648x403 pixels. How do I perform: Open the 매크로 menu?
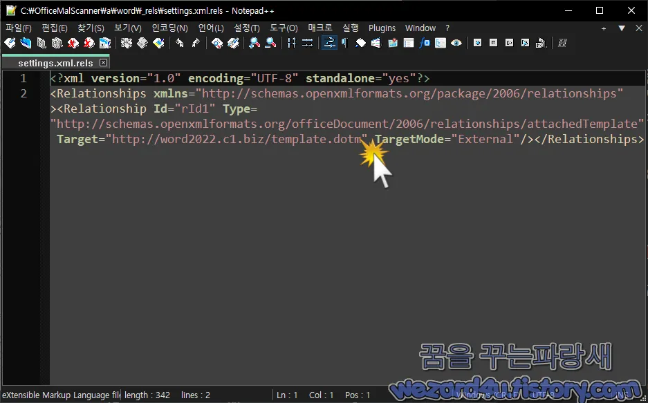pyautogui.click(x=320, y=28)
